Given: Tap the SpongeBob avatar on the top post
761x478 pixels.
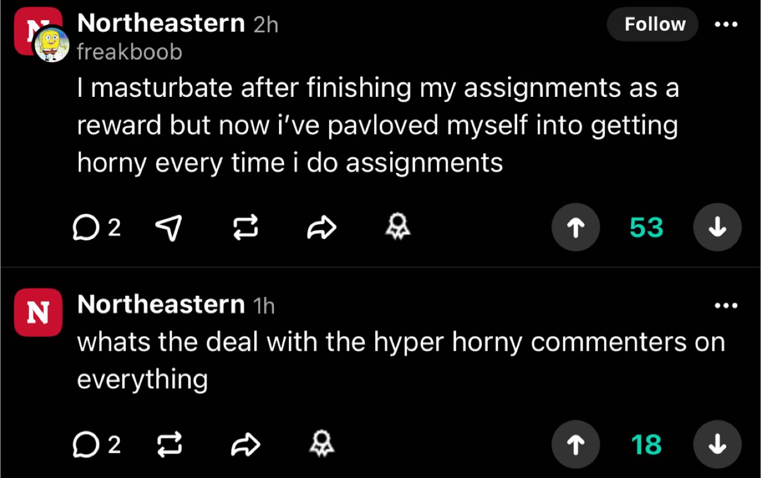Looking at the screenshot, I should [51, 43].
